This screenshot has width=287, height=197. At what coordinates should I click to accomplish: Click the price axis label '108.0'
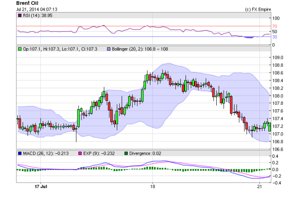(x=278, y=96)
